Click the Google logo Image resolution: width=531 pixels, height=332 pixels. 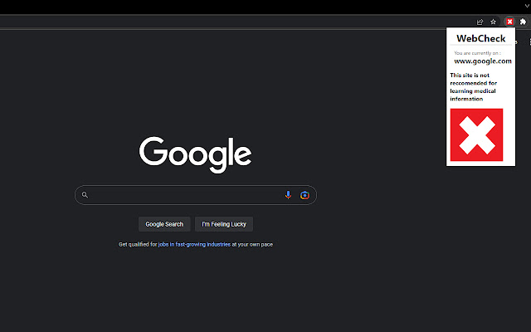196,154
